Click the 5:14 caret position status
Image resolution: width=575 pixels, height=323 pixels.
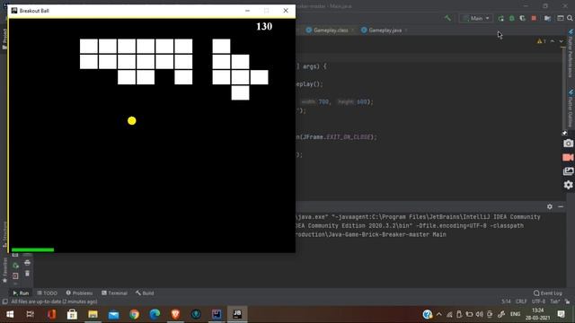(x=506, y=301)
